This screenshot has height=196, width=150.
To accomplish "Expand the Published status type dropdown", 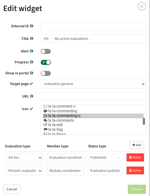I will point(105,158).
